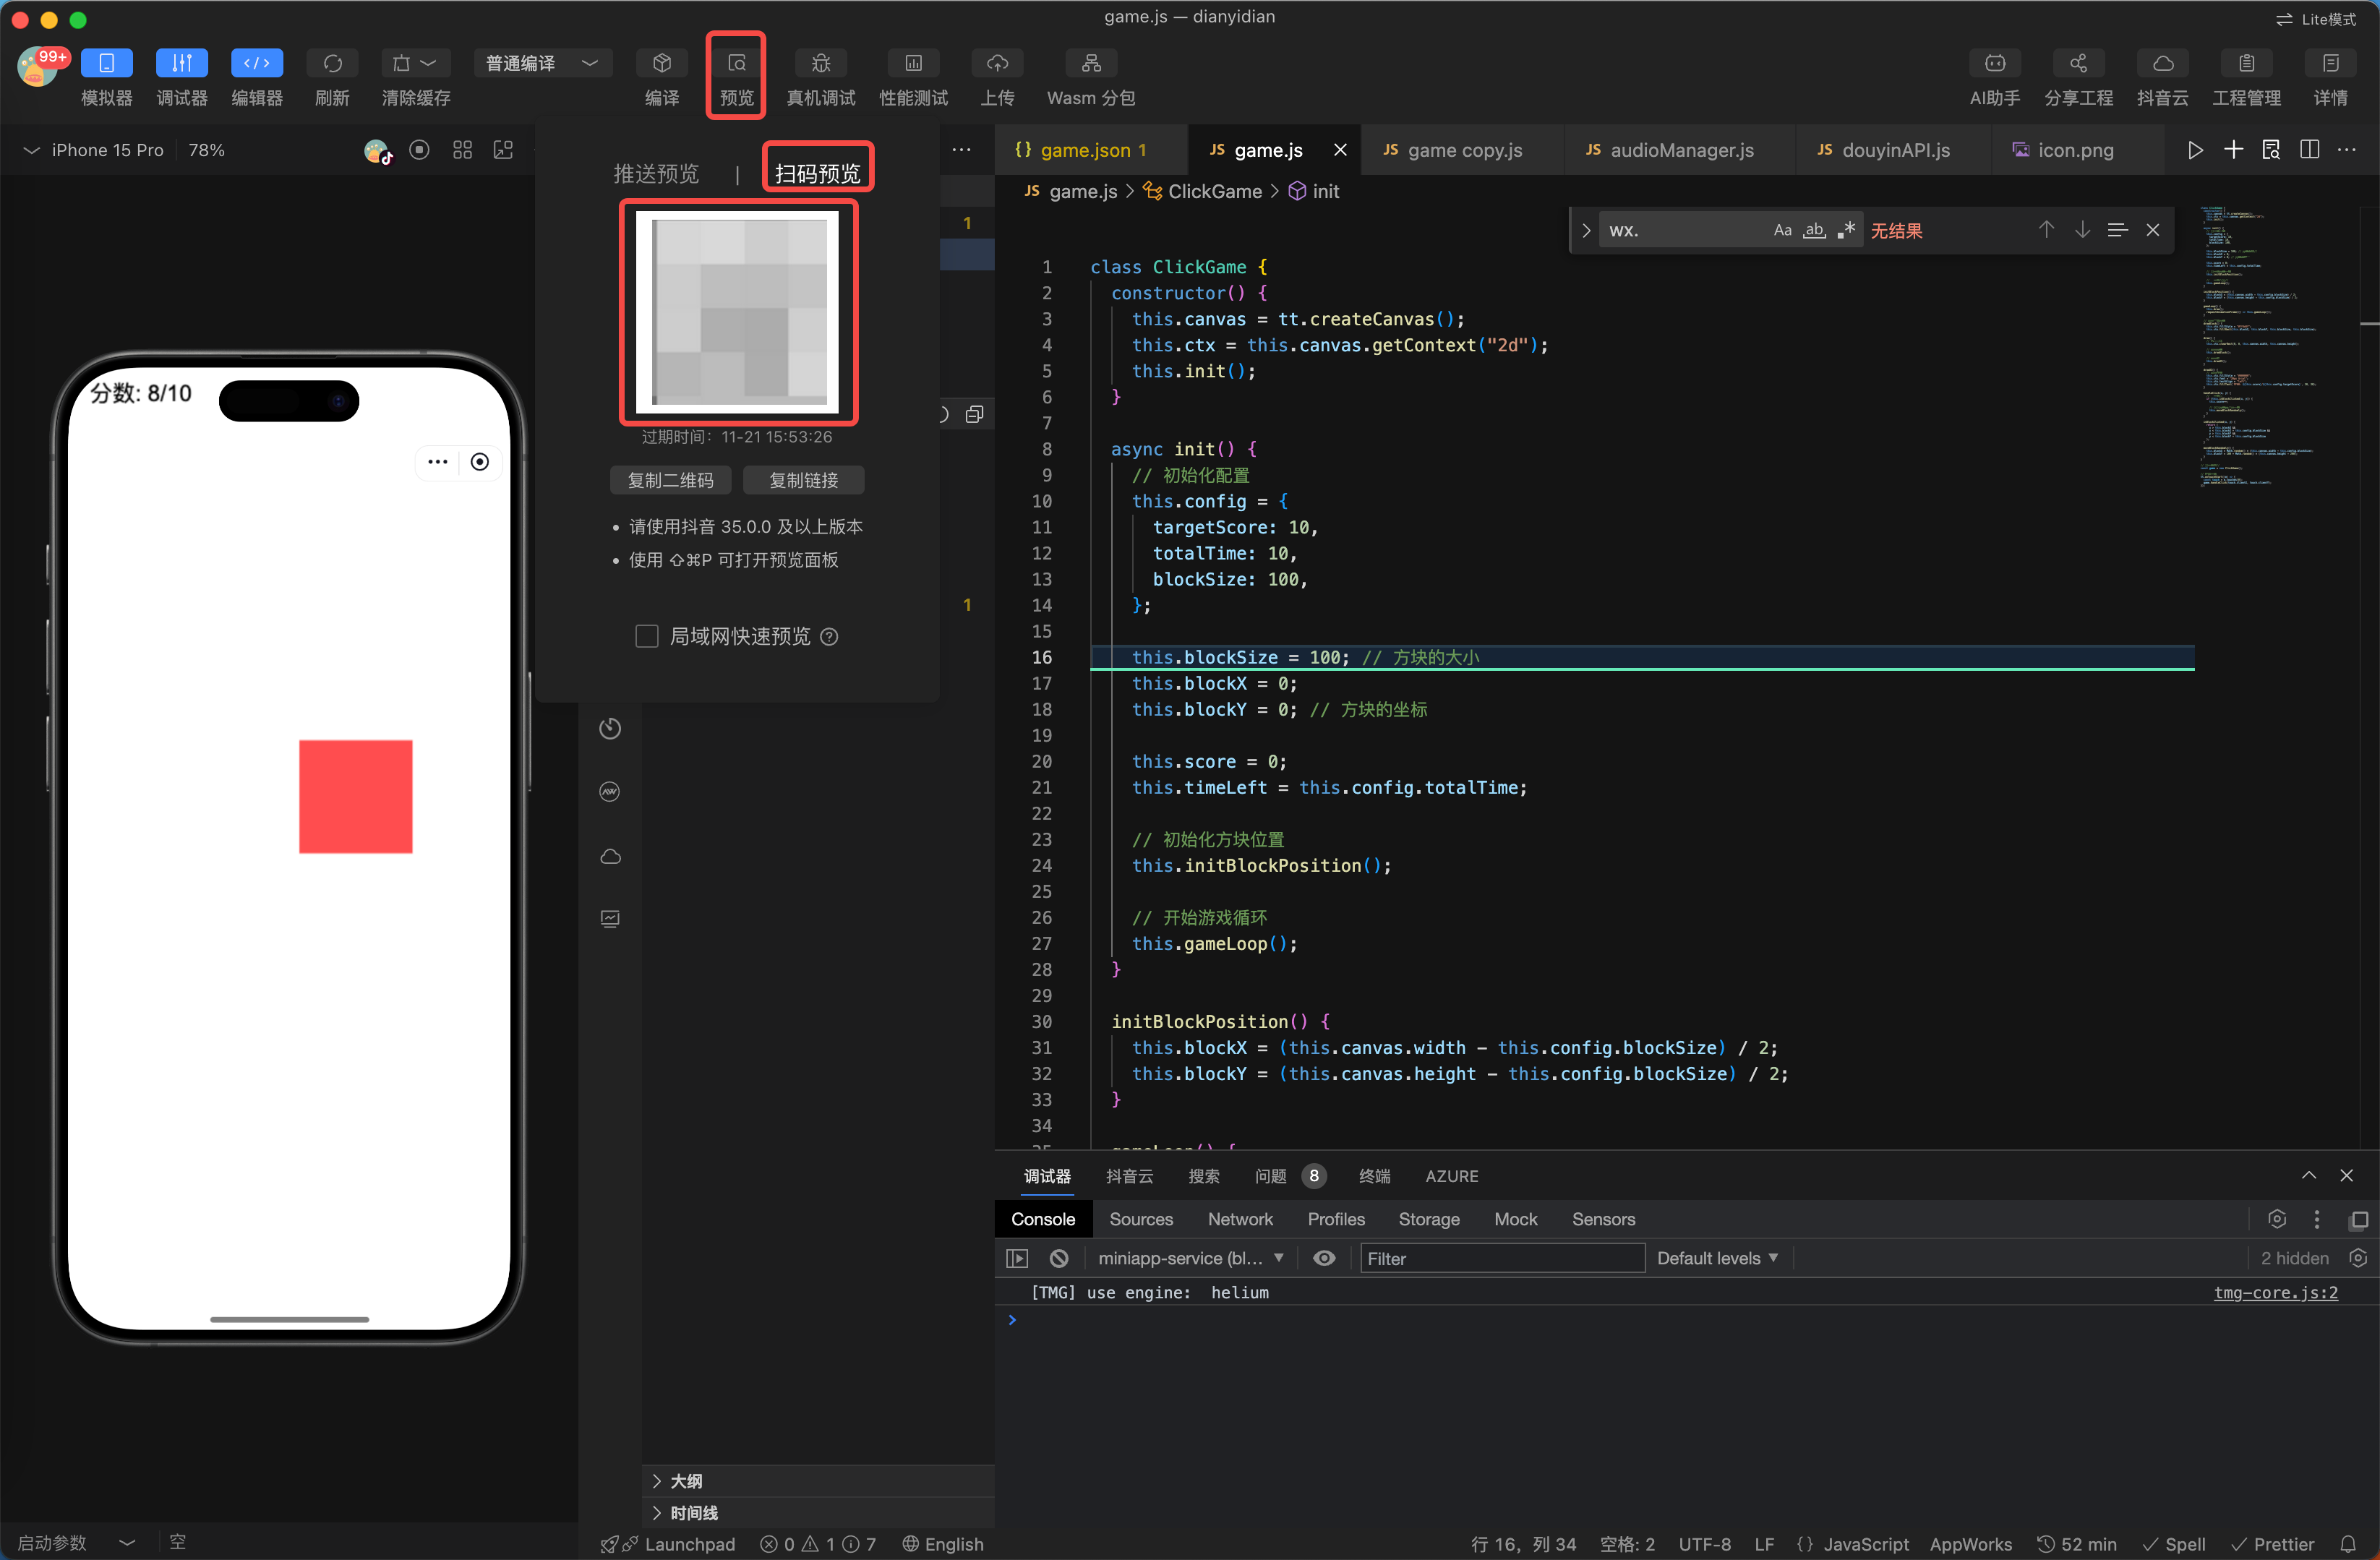Click the 复制链接 button

point(803,481)
